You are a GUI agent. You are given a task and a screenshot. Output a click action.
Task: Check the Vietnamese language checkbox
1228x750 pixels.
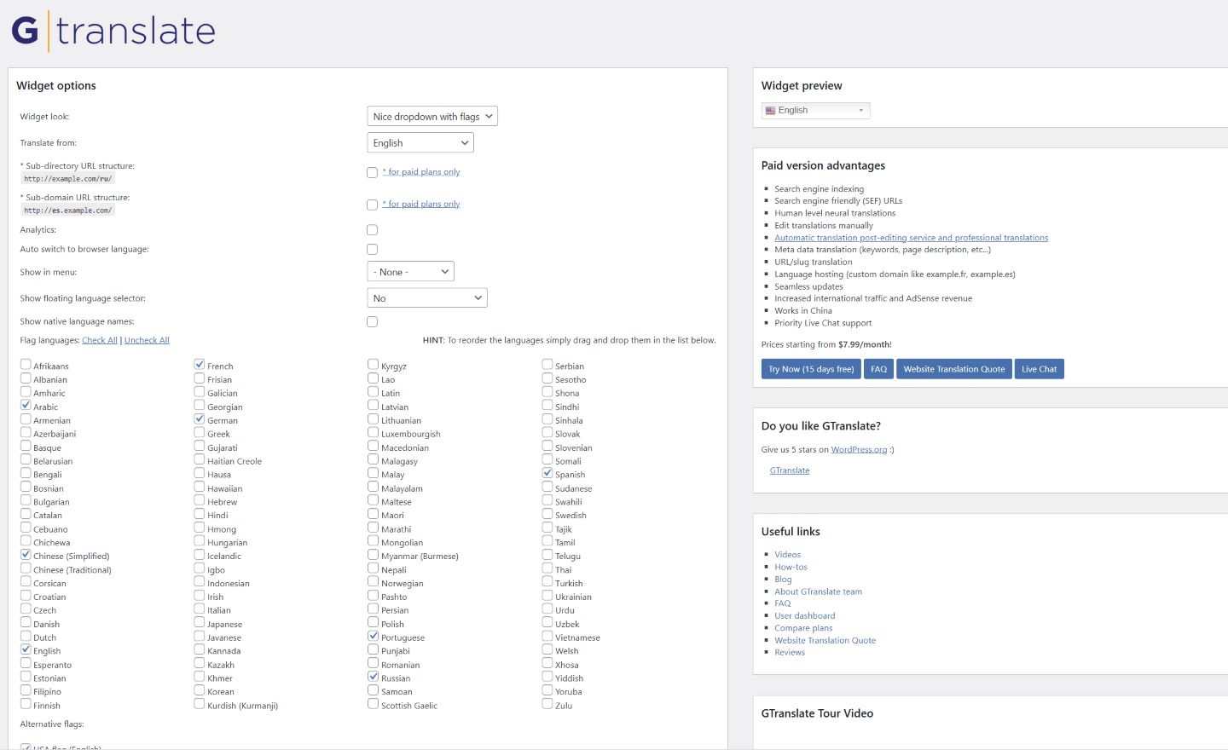pyautogui.click(x=547, y=636)
